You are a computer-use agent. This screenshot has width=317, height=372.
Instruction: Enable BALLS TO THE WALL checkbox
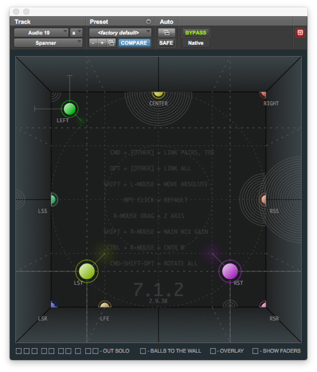(143, 351)
